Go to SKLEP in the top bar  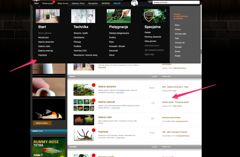click(x=117, y=3)
